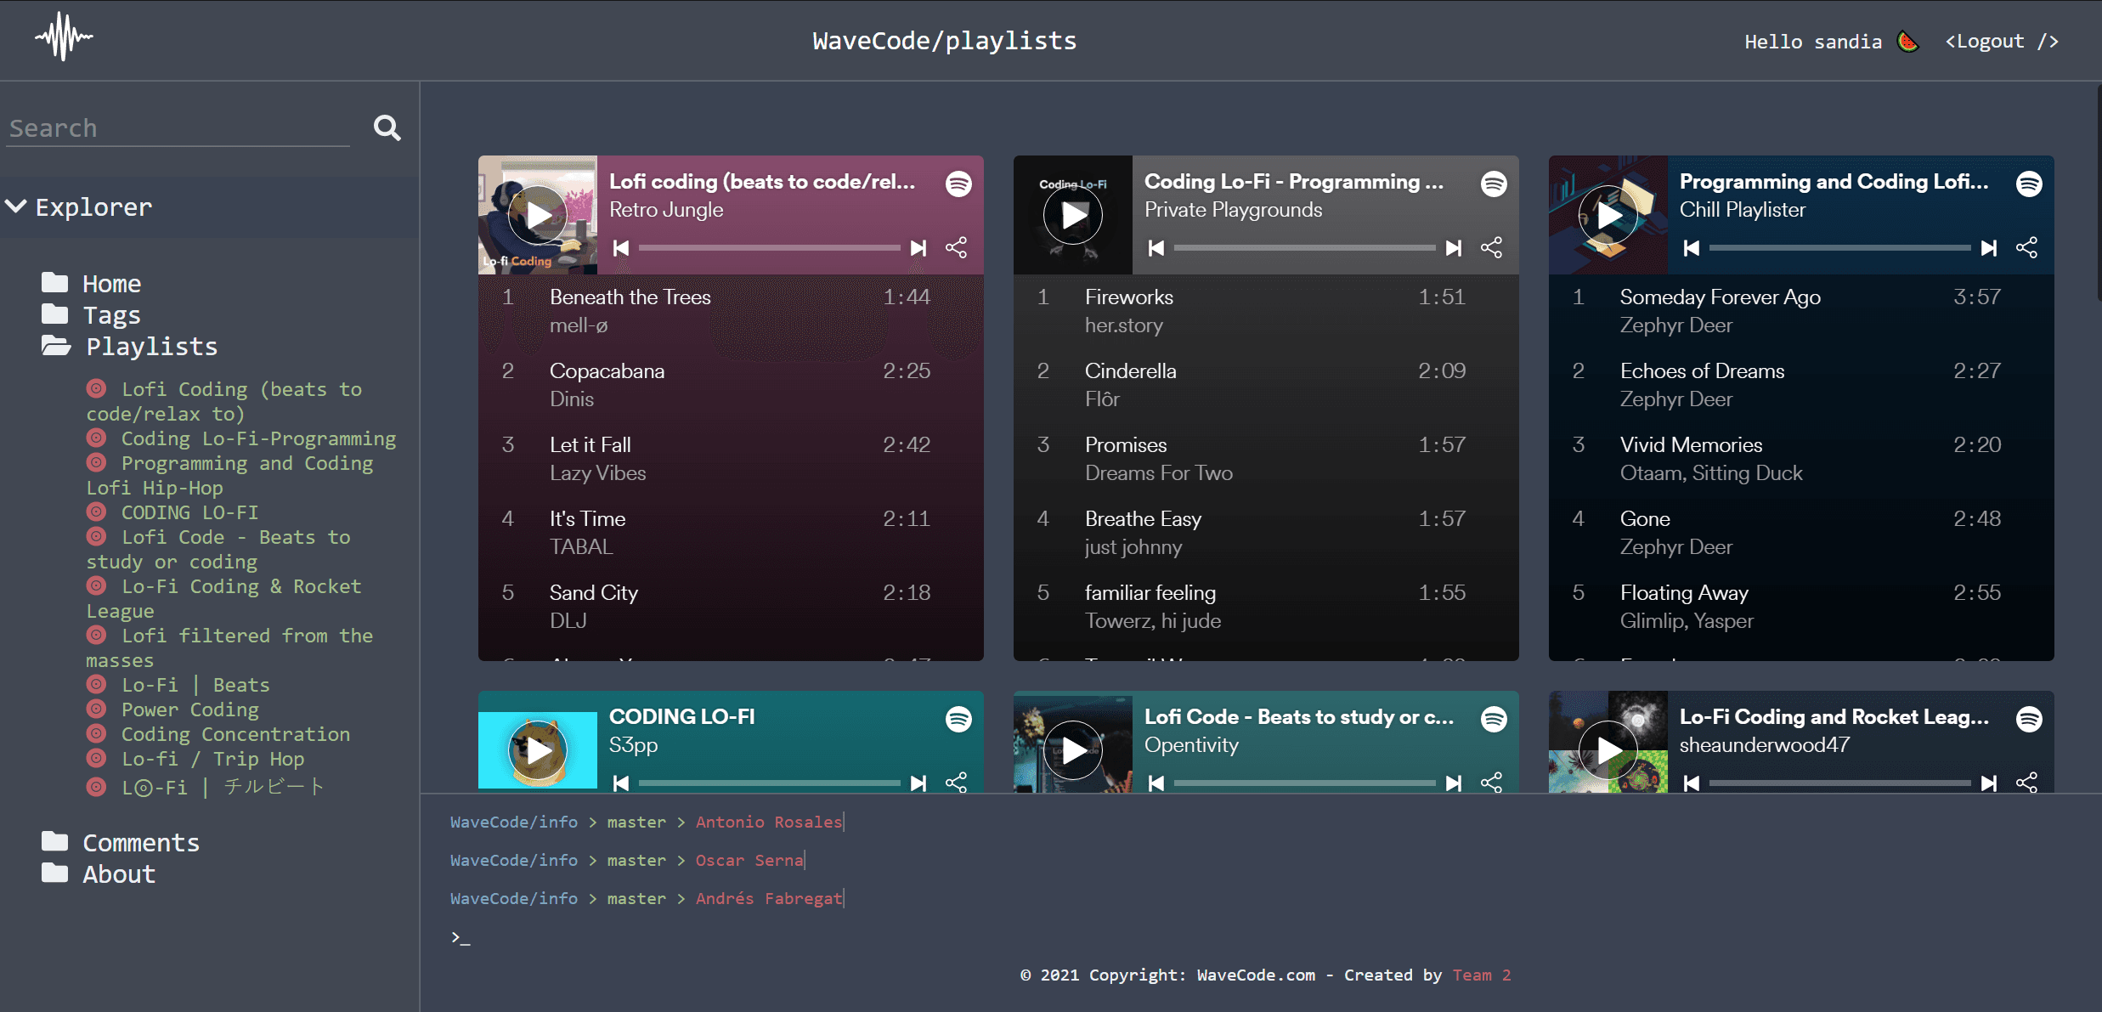
Task: Click Antonio Rosales in terminal output
Action: (769, 822)
